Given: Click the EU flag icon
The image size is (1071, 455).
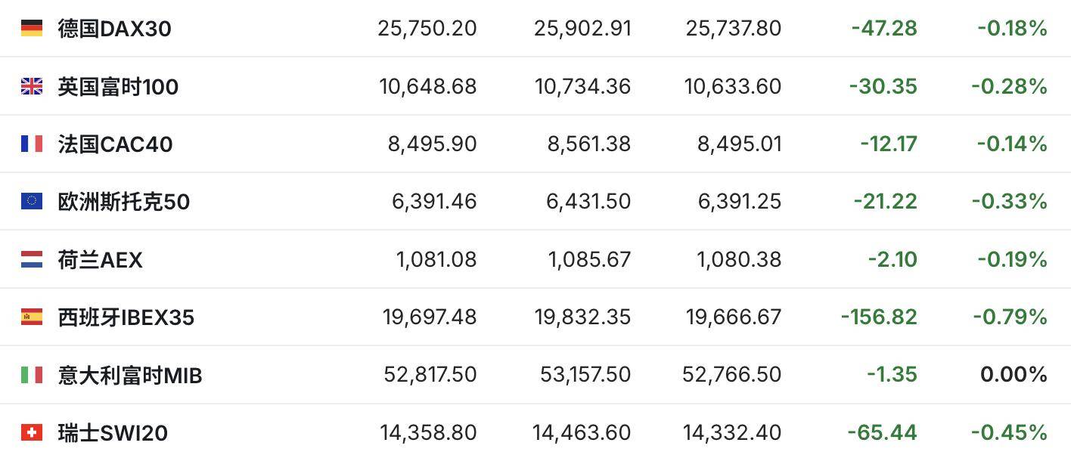Looking at the screenshot, I should [x=31, y=201].
